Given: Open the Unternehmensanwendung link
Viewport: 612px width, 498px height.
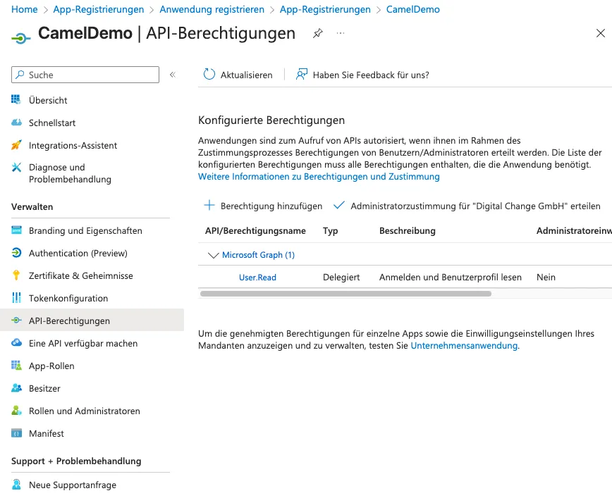Looking at the screenshot, I should click(x=464, y=346).
